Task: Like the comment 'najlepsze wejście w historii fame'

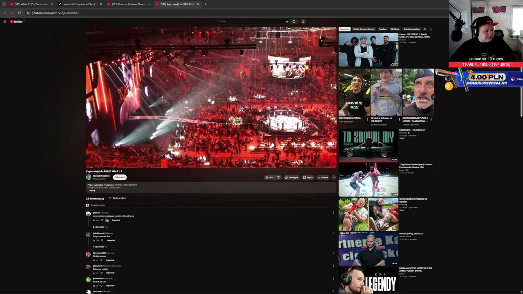Action: click(94, 220)
